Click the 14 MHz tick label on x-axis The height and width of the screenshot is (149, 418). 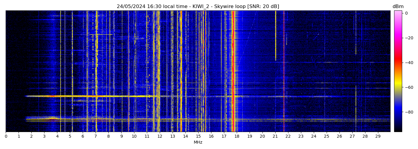click(x=185, y=136)
